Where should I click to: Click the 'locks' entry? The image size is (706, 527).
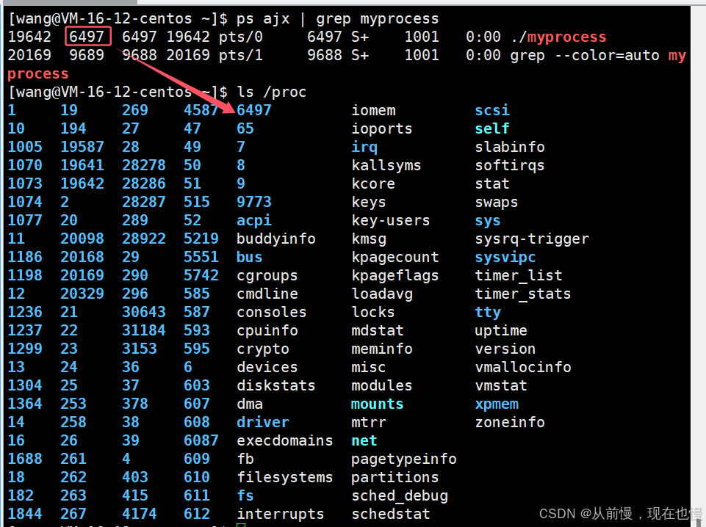(373, 312)
